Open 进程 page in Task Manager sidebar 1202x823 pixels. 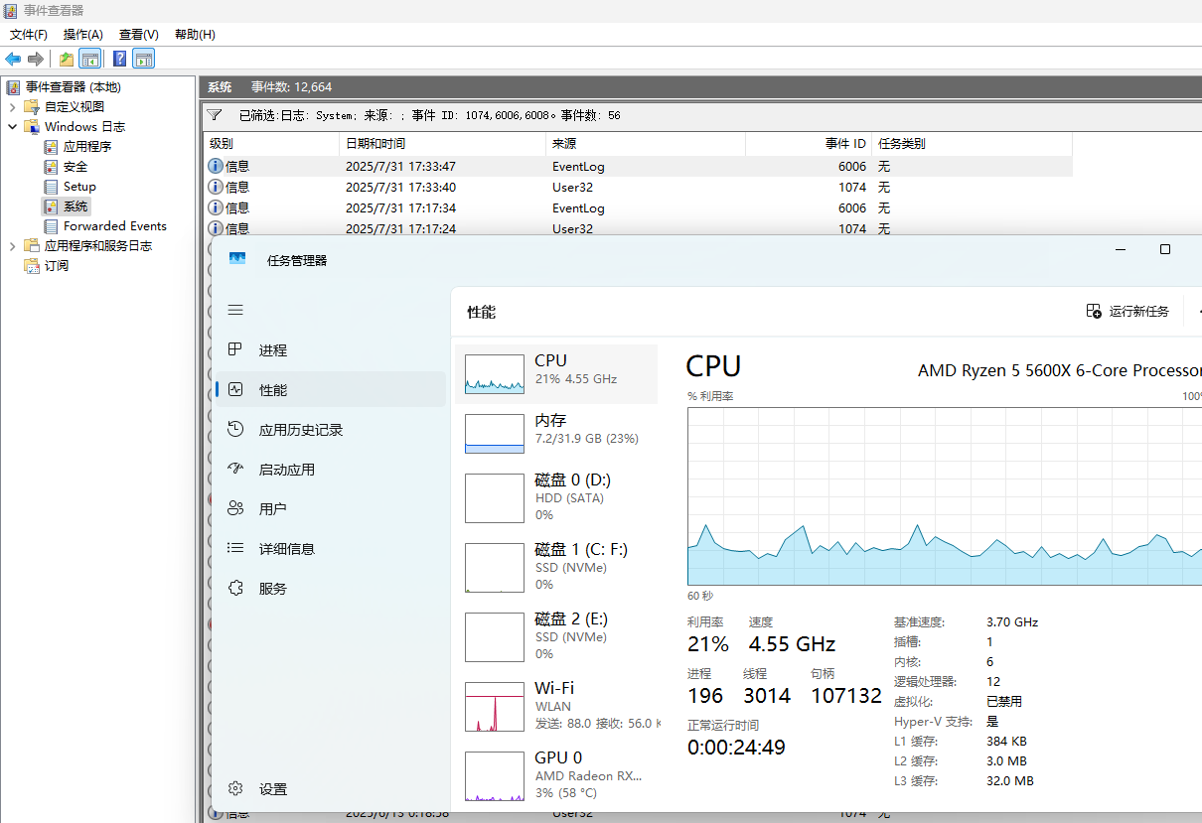click(x=330, y=350)
